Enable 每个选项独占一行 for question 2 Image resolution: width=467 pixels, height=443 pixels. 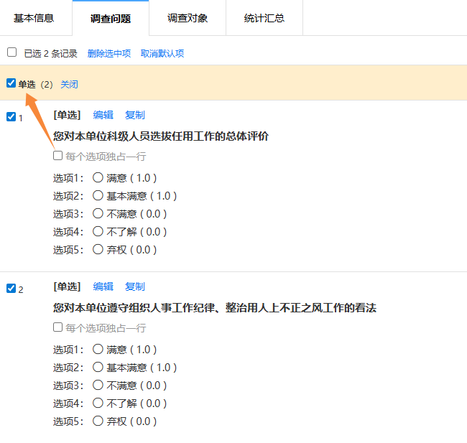pos(58,327)
